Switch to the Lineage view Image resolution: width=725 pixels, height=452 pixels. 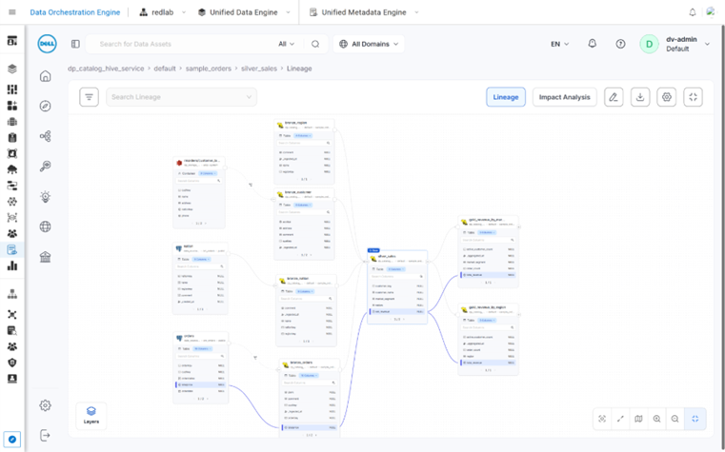[505, 97]
